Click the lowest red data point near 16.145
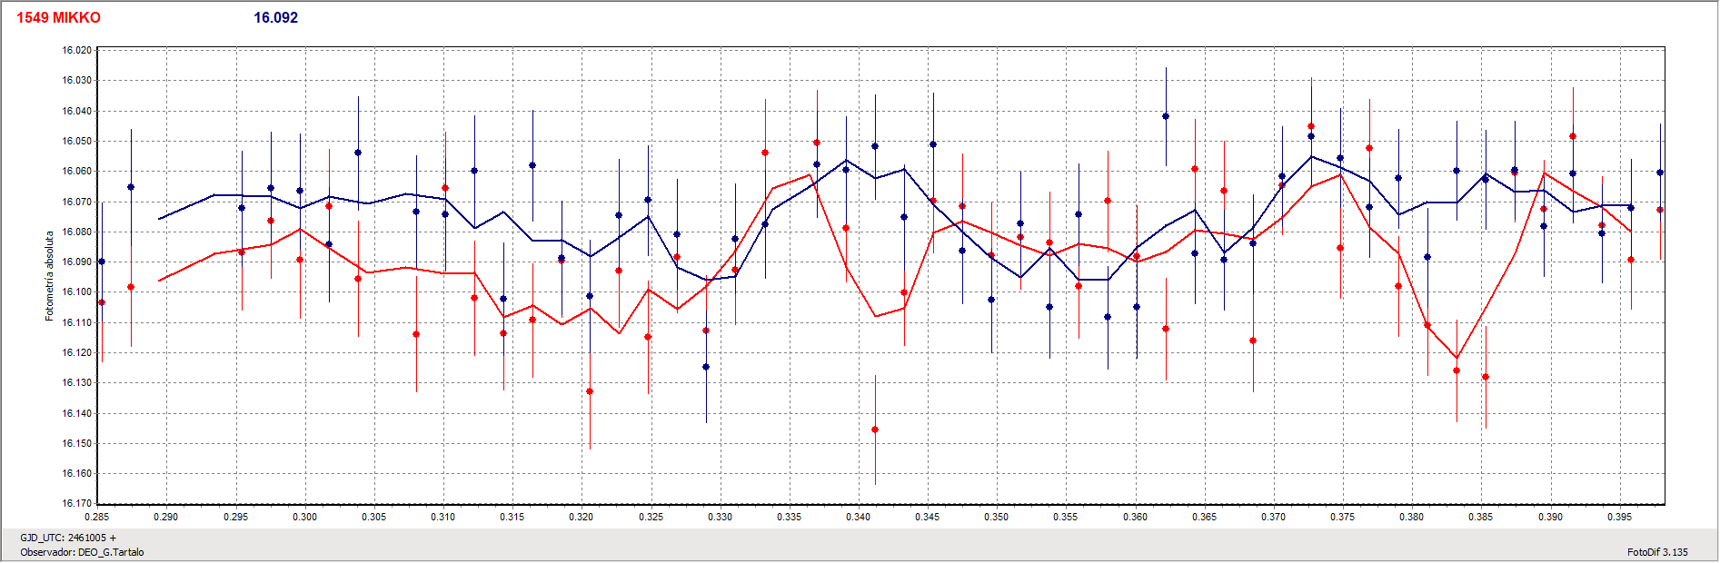This screenshot has height=563, width=1720. pyautogui.click(x=875, y=430)
